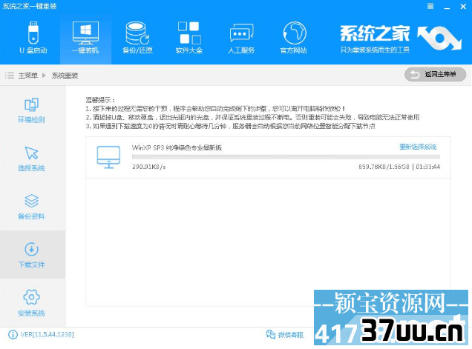Viewport: 472px width, 349px height.
Task: Click the 返回主菜单 button
Action: [436, 74]
